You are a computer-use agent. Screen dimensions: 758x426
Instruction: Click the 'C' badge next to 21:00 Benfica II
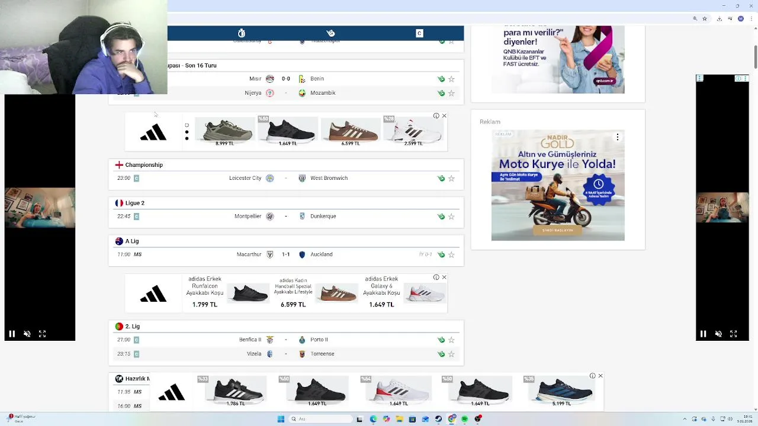136,340
